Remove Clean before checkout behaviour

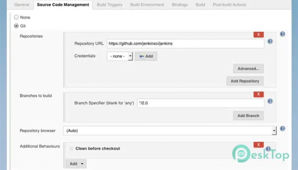[x=258, y=145]
